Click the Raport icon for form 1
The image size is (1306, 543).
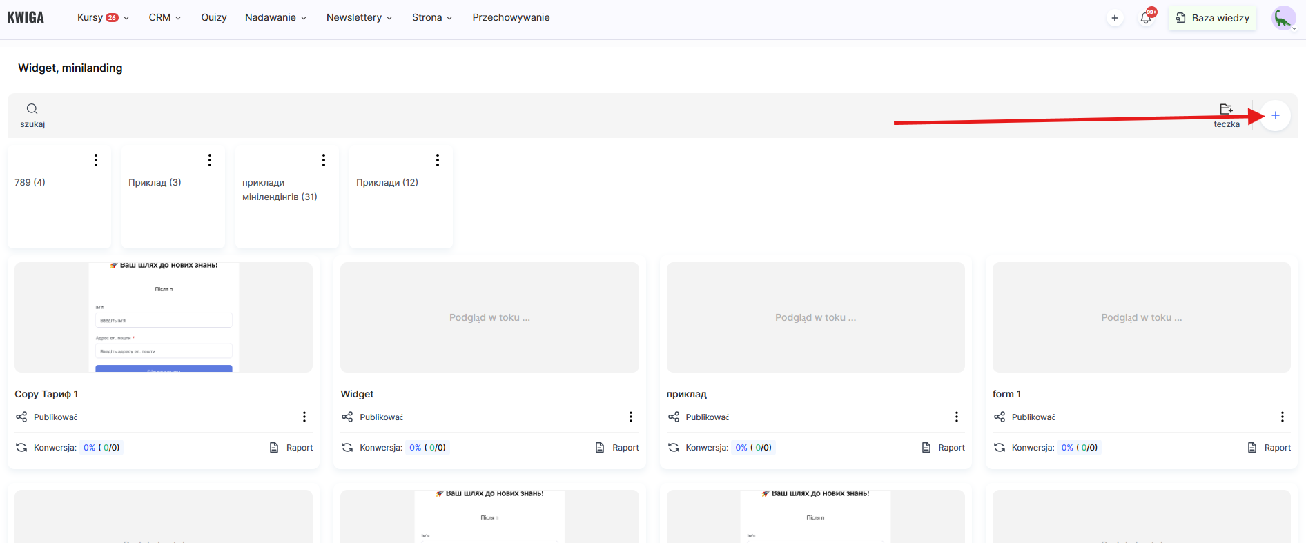pos(1252,448)
